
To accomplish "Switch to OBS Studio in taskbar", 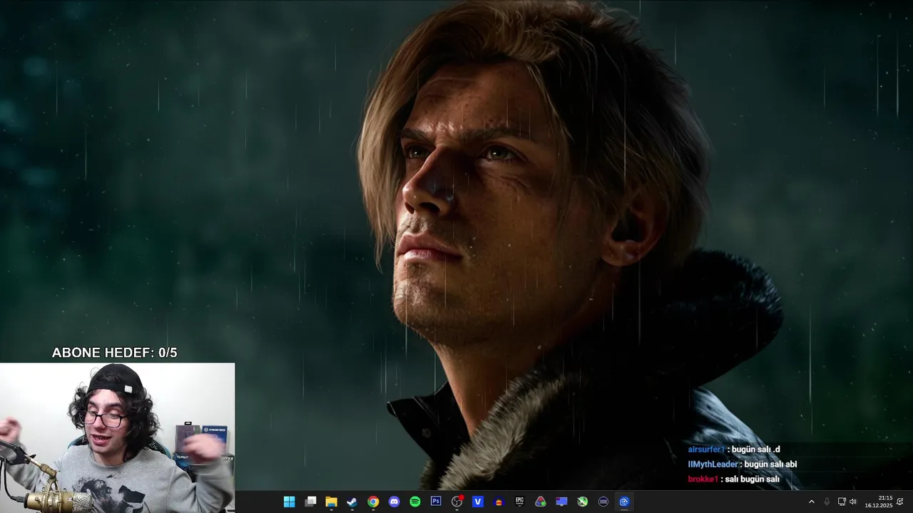I will click(x=456, y=502).
